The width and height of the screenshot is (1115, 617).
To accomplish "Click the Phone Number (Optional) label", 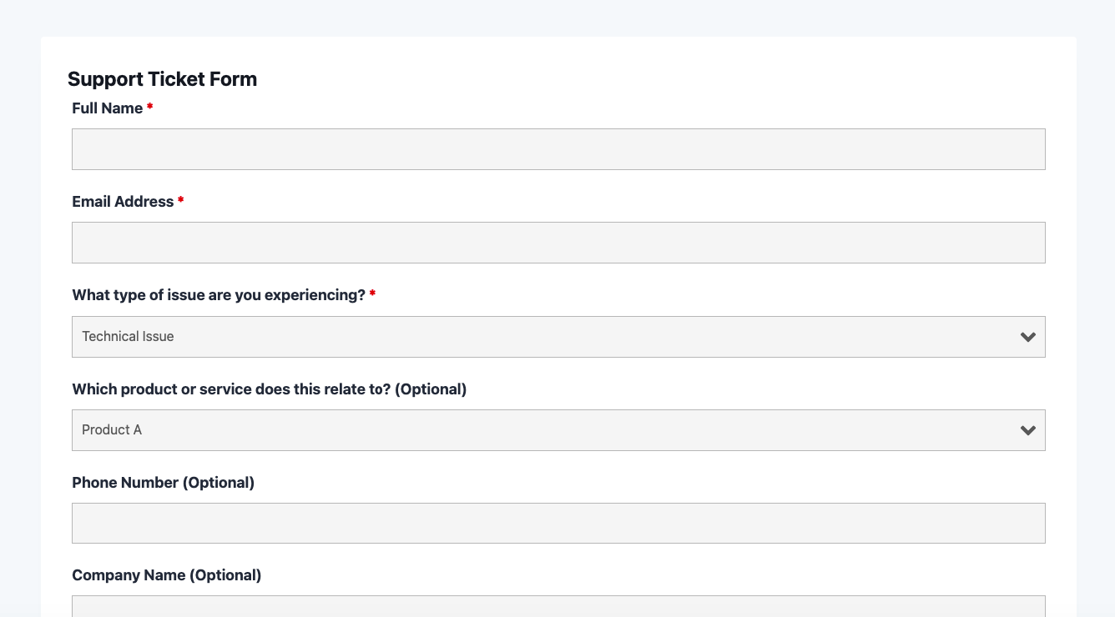I will click(163, 483).
